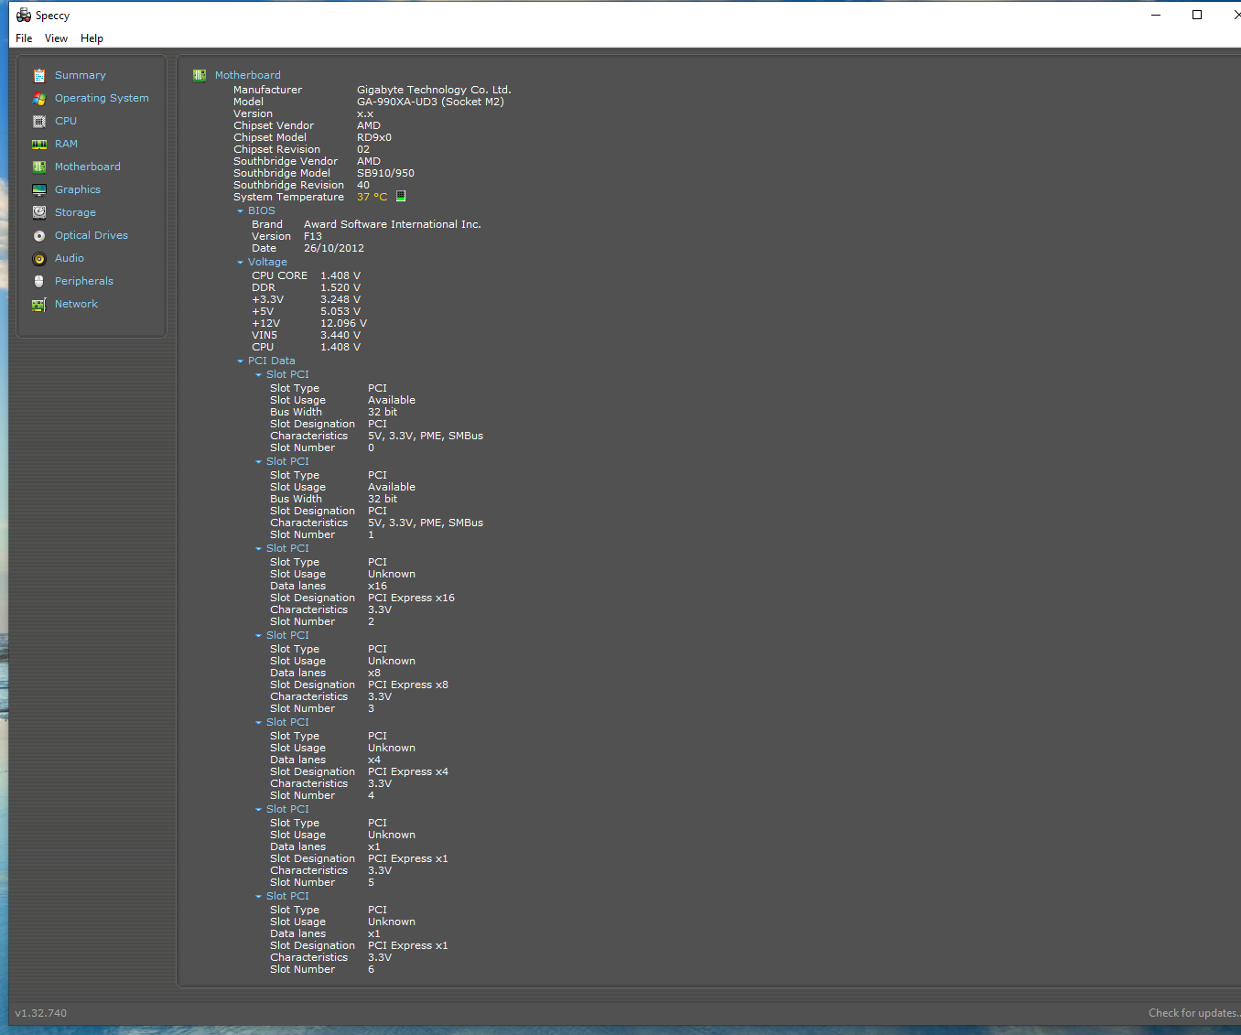Screen dimensions: 1241x1035
Task: Click the Storage hard drive icon
Action: (39, 213)
